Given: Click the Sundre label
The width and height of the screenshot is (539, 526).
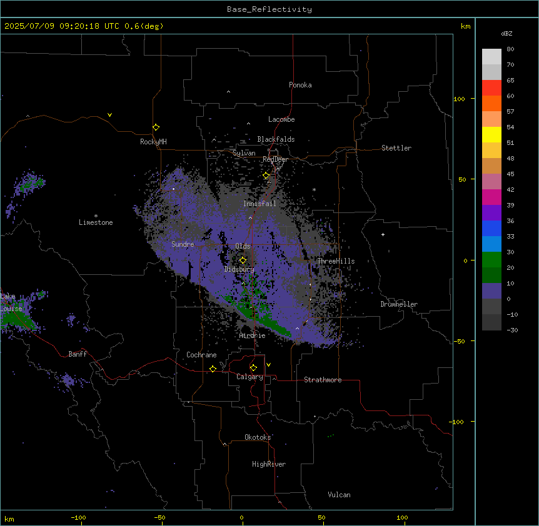Looking at the screenshot, I should pos(183,244).
